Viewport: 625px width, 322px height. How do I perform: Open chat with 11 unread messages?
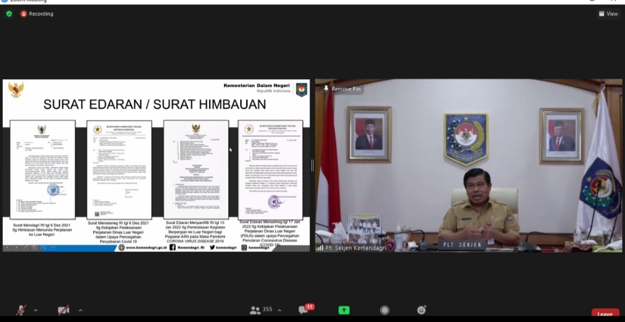click(x=304, y=310)
